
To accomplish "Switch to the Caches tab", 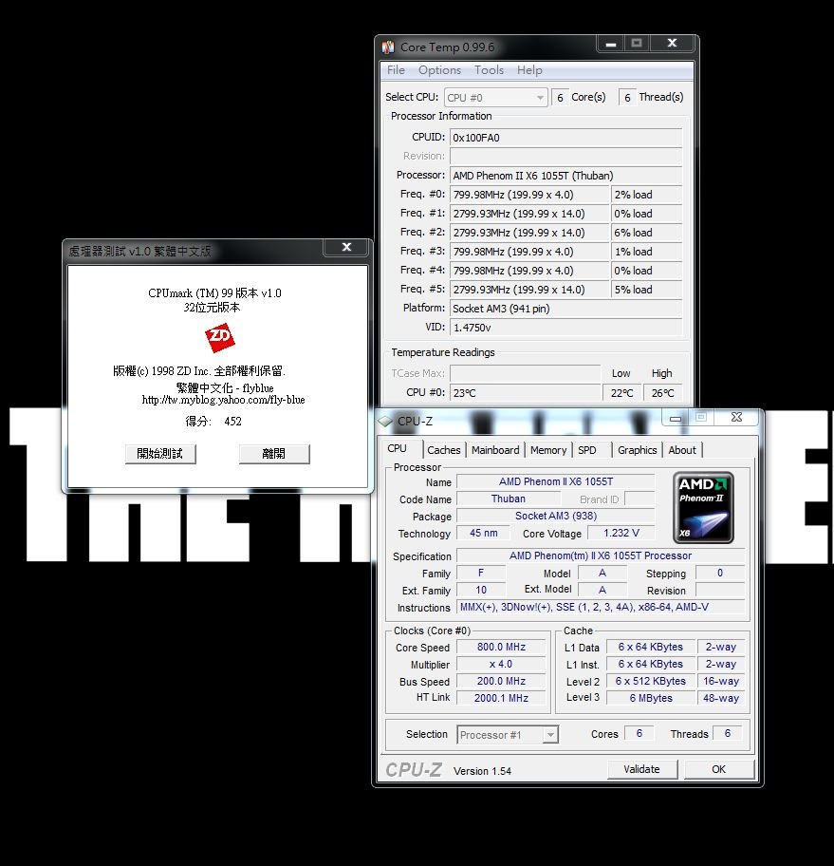I will [x=443, y=450].
